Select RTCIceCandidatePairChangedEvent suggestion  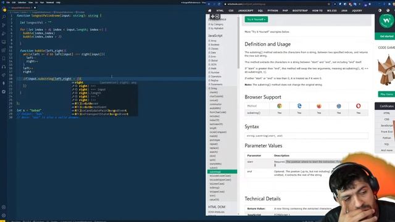click(105, 110)
